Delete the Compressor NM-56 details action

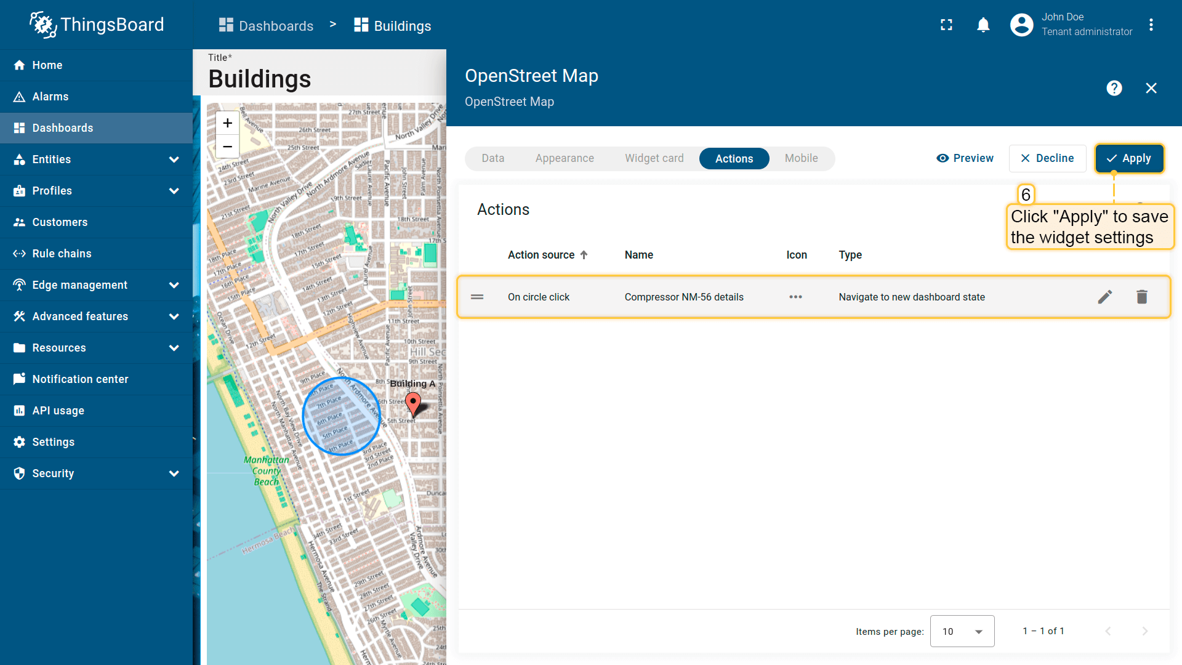[1142, 297]
